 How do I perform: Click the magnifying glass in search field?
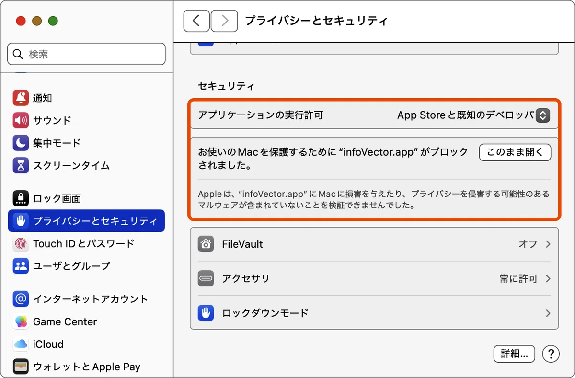click(x=18, y=54)
